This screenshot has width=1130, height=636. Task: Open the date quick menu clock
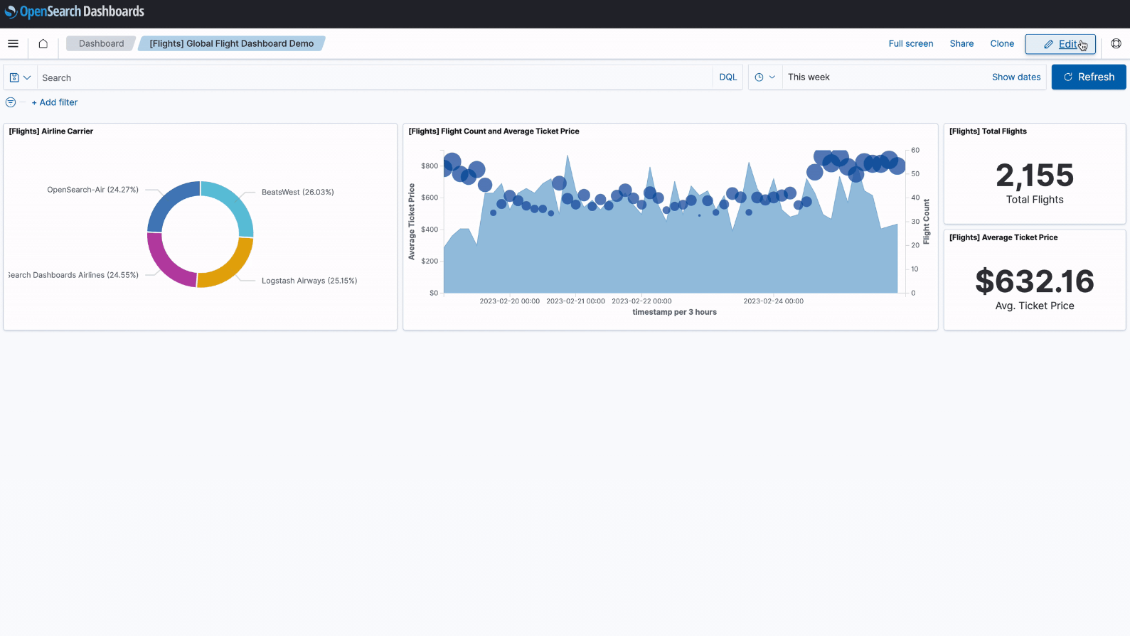[x=764, y=77]
